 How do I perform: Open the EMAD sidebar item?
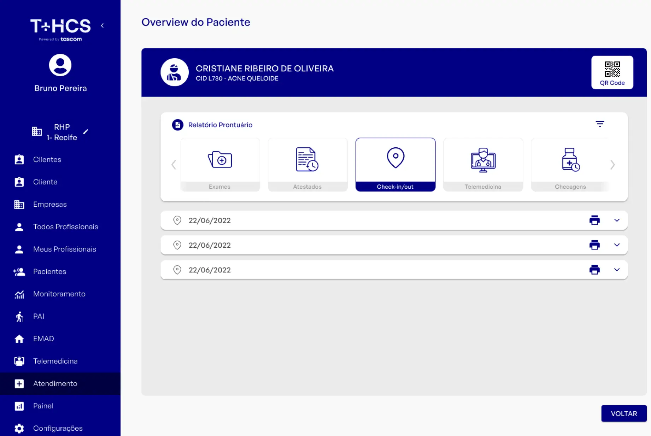point(60,338)
